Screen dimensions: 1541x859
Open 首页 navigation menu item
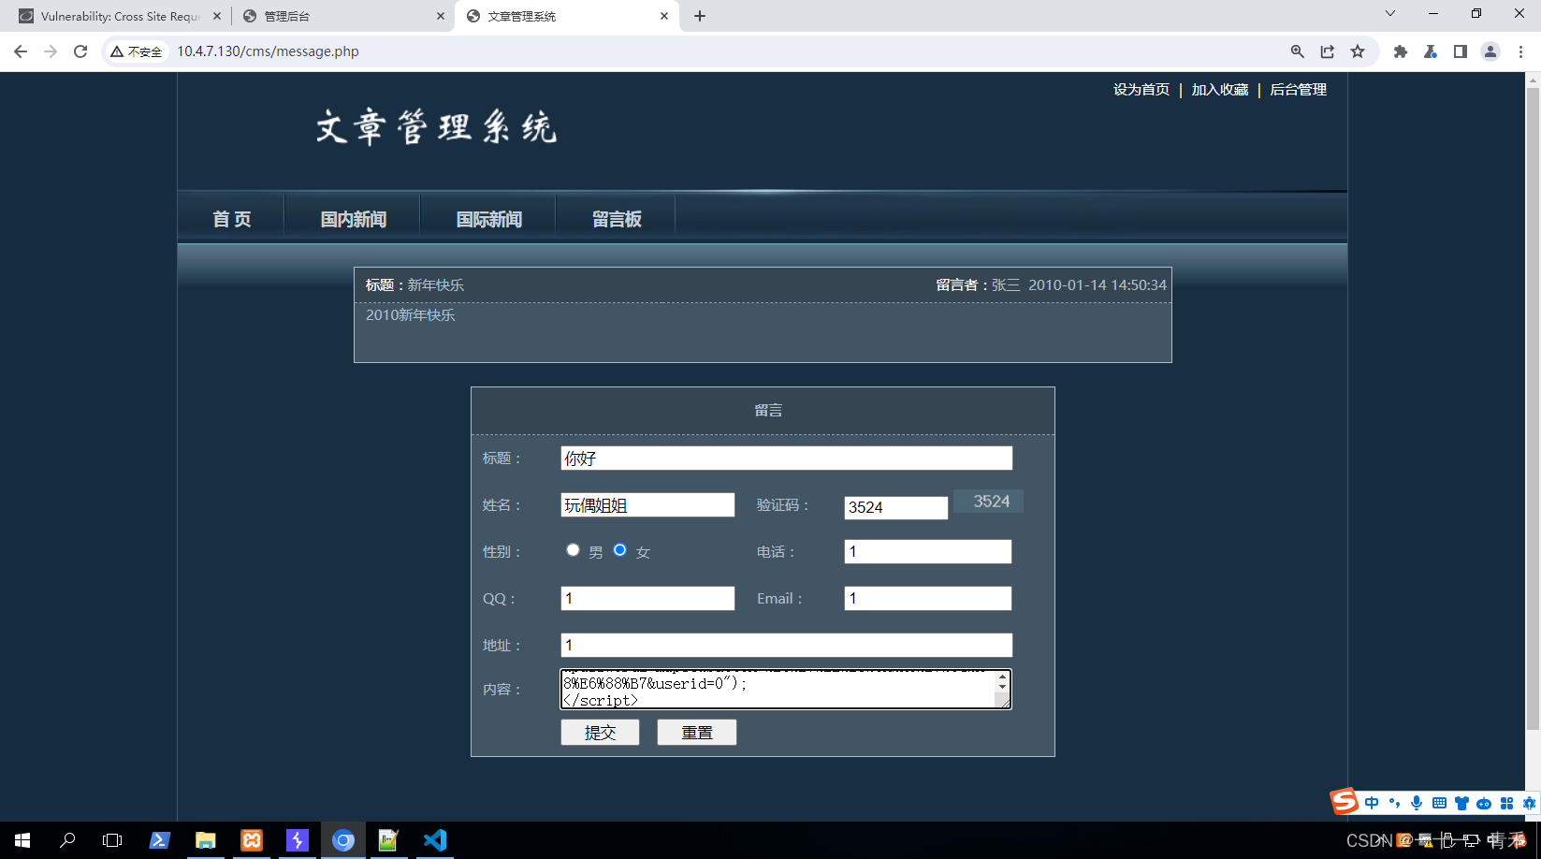click(231, 219)
